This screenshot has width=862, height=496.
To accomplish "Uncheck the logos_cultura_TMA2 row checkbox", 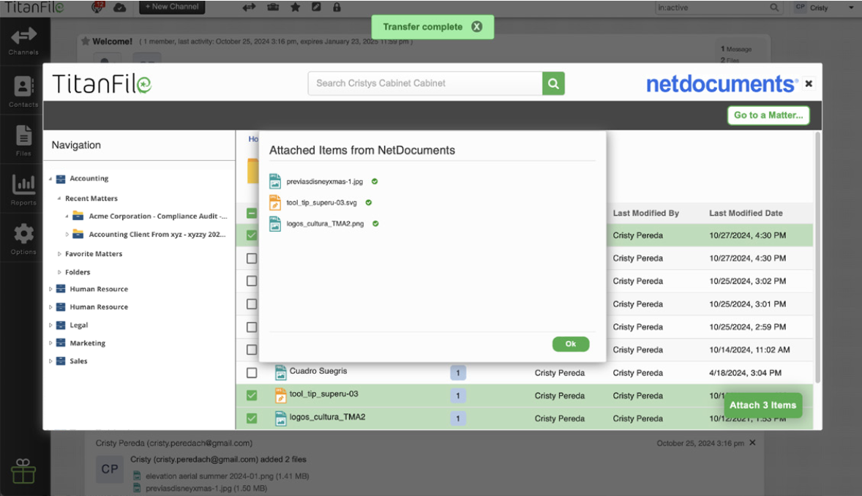I will (x=252, y=418).
